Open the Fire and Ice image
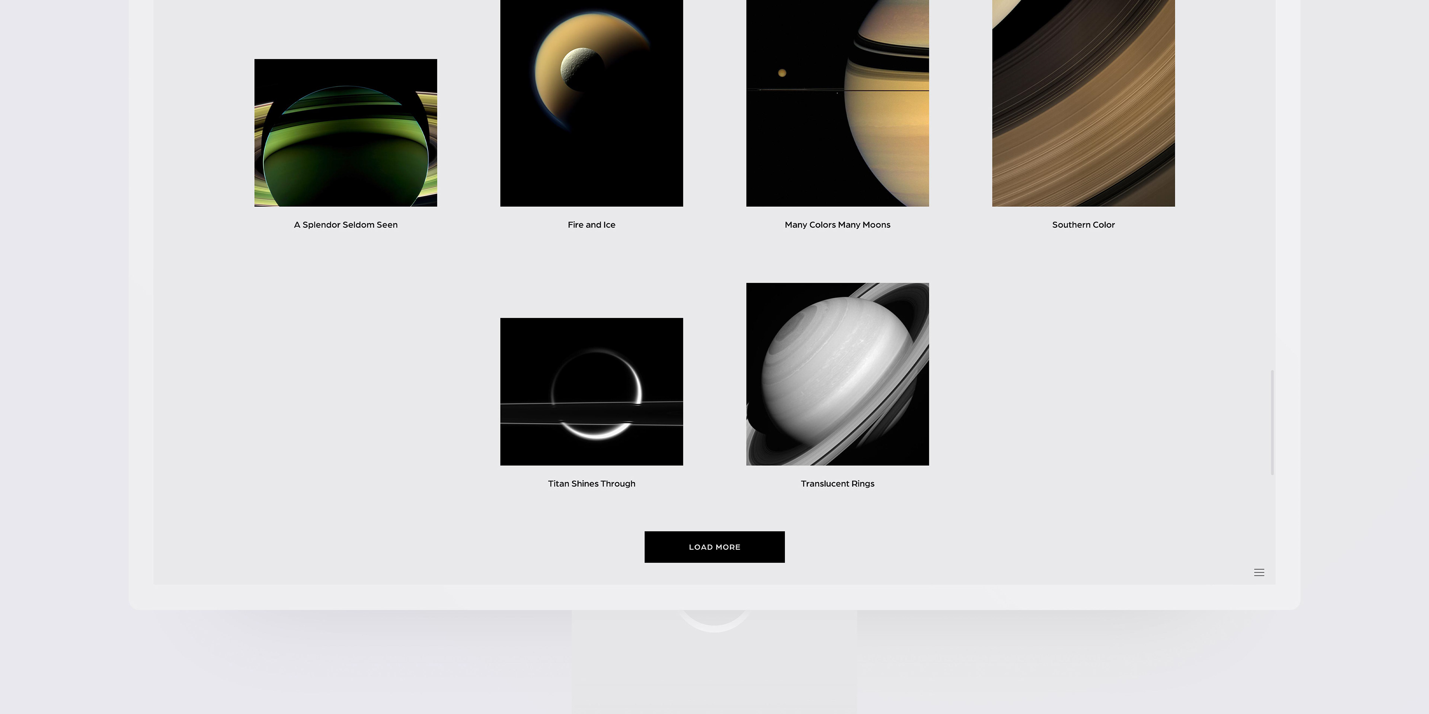 pos(591,103)
